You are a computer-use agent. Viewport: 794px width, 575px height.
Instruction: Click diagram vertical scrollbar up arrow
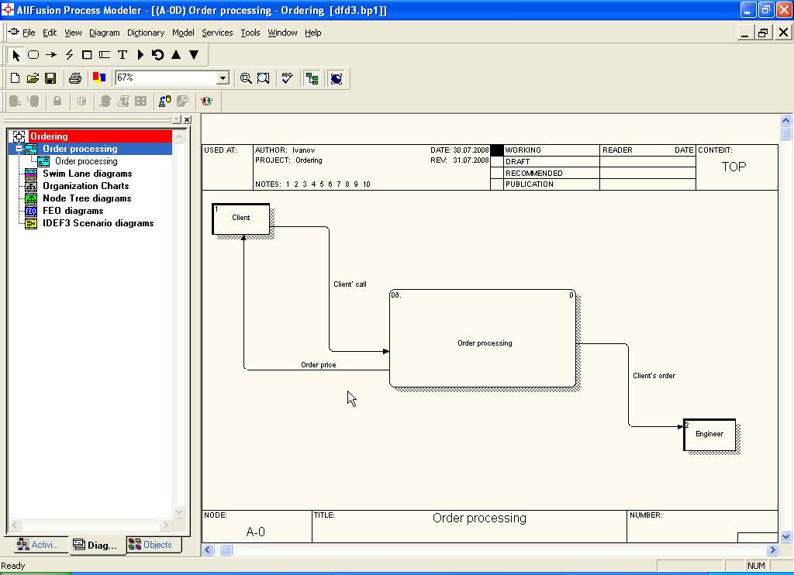[786, 120]
